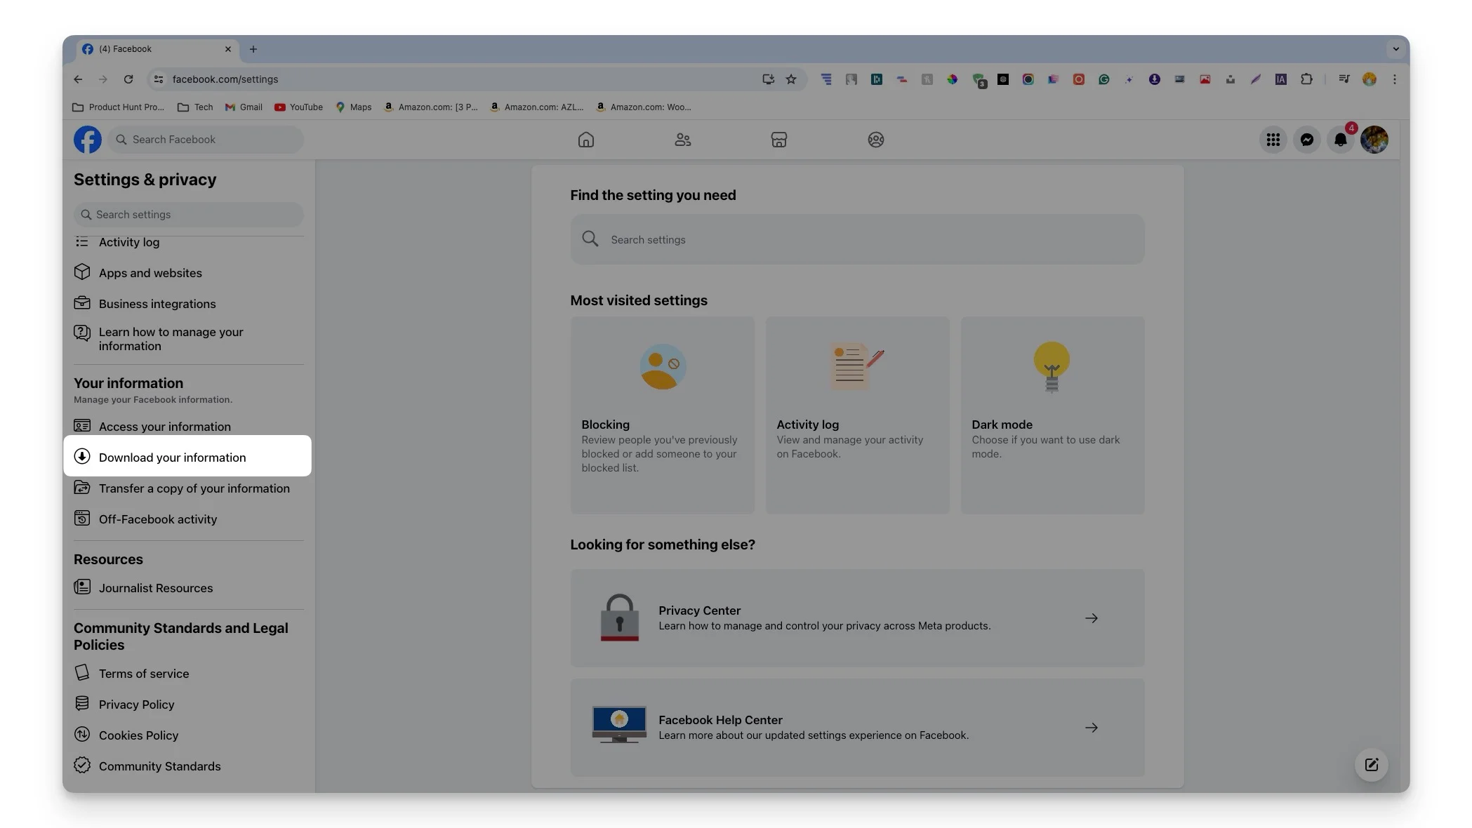Image resolution: width=1472 pixels, height=828 pixels.
Task: Click the Journalist Resources icon
Action: point(82,587)
